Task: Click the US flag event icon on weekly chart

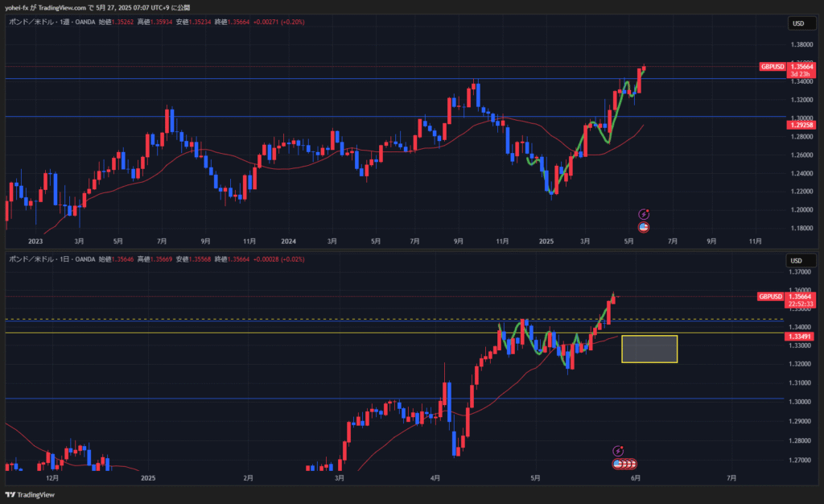Action: pyautogui.click(x=643, y=227)
